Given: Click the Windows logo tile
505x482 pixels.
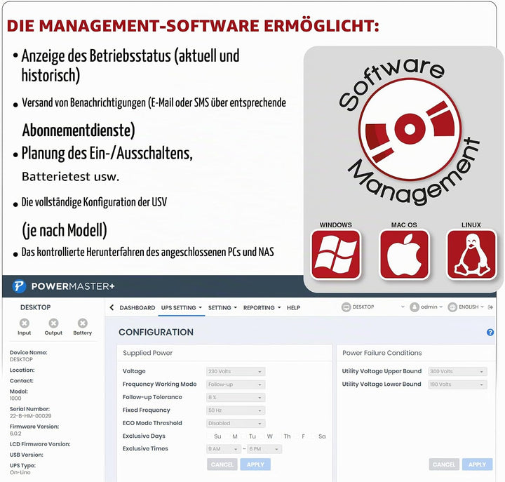Looking at the screenshot, I should [335, 255].
